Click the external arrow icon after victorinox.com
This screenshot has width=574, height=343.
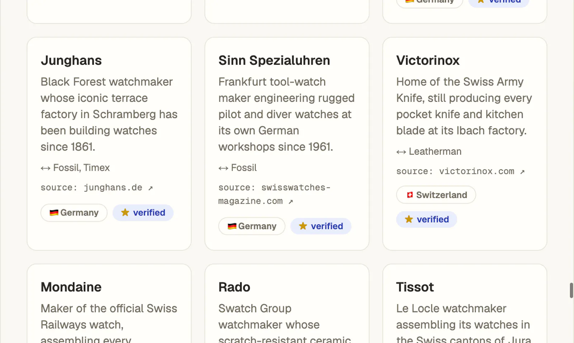pos(522,172)
